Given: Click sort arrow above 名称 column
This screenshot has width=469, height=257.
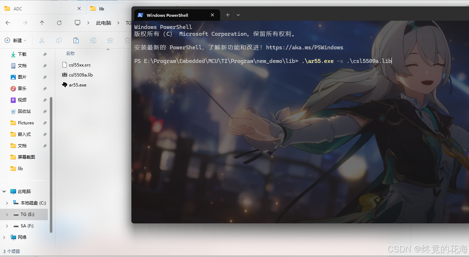Looking at the screenshot, I should [108, 49].
